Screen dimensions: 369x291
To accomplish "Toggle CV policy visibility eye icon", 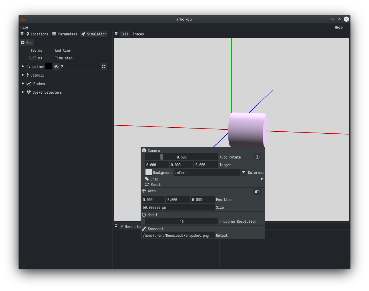I will pos(56,67).
